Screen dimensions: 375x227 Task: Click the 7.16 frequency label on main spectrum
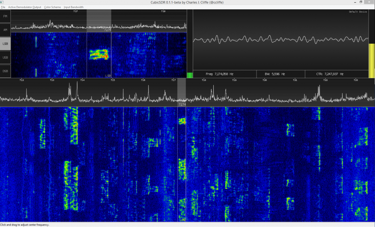coord(143,80)
